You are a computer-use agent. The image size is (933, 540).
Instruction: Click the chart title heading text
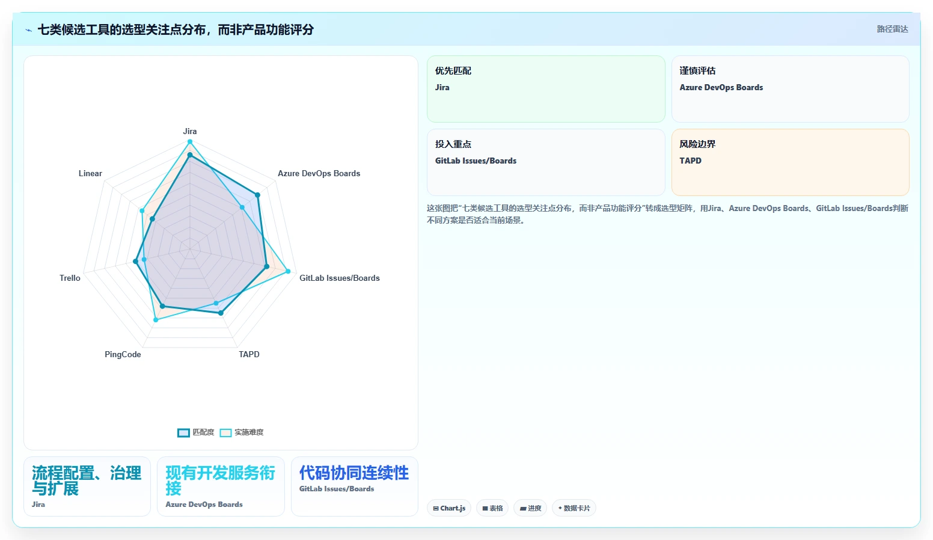coord(176,29)
